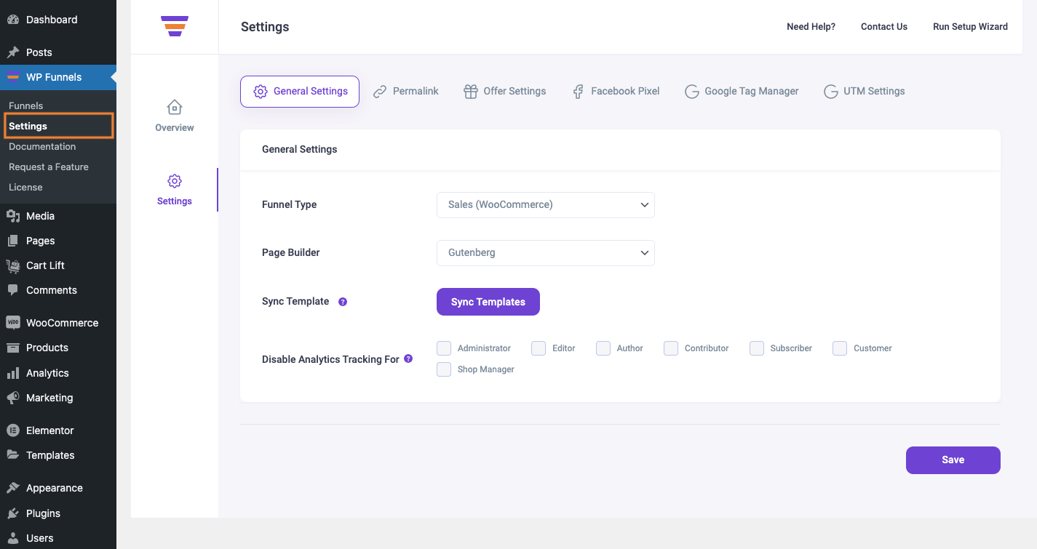Tick the Administrator checkbox
Image resolution: width=1037 pixels, height=549 pixels.
[x=444, y=348]
